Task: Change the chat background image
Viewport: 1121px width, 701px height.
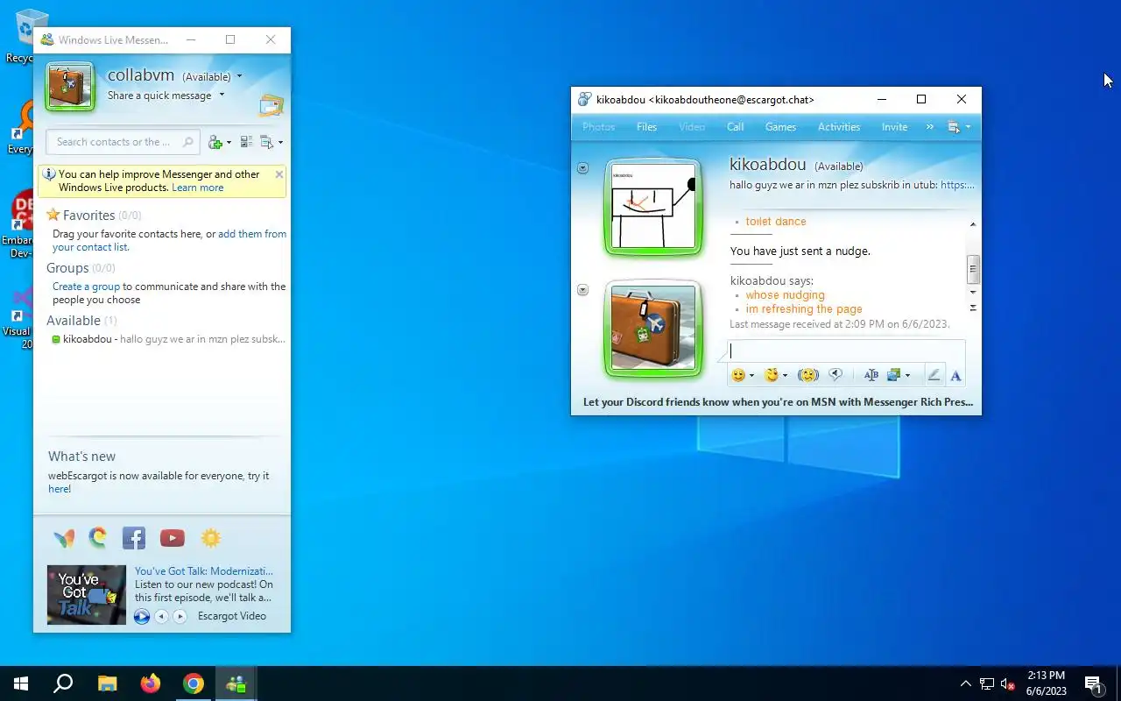Action: (894, 375)
